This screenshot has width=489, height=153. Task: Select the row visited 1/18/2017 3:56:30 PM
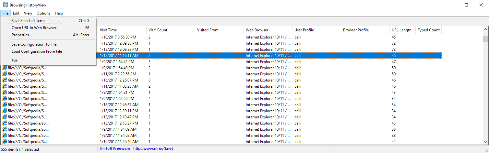click(x=221, y=37)
